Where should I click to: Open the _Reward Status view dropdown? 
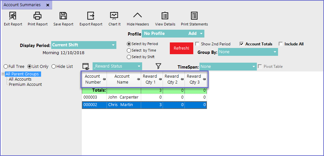(x=117, y=66)
